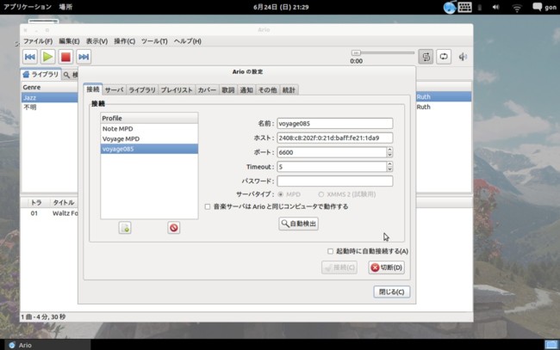
Task: Click the 接続(C) connect button
Action: click(339, 267)
